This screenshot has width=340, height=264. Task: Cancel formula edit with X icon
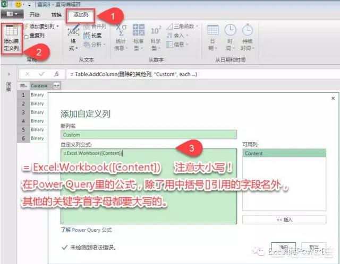click(27, 74)
